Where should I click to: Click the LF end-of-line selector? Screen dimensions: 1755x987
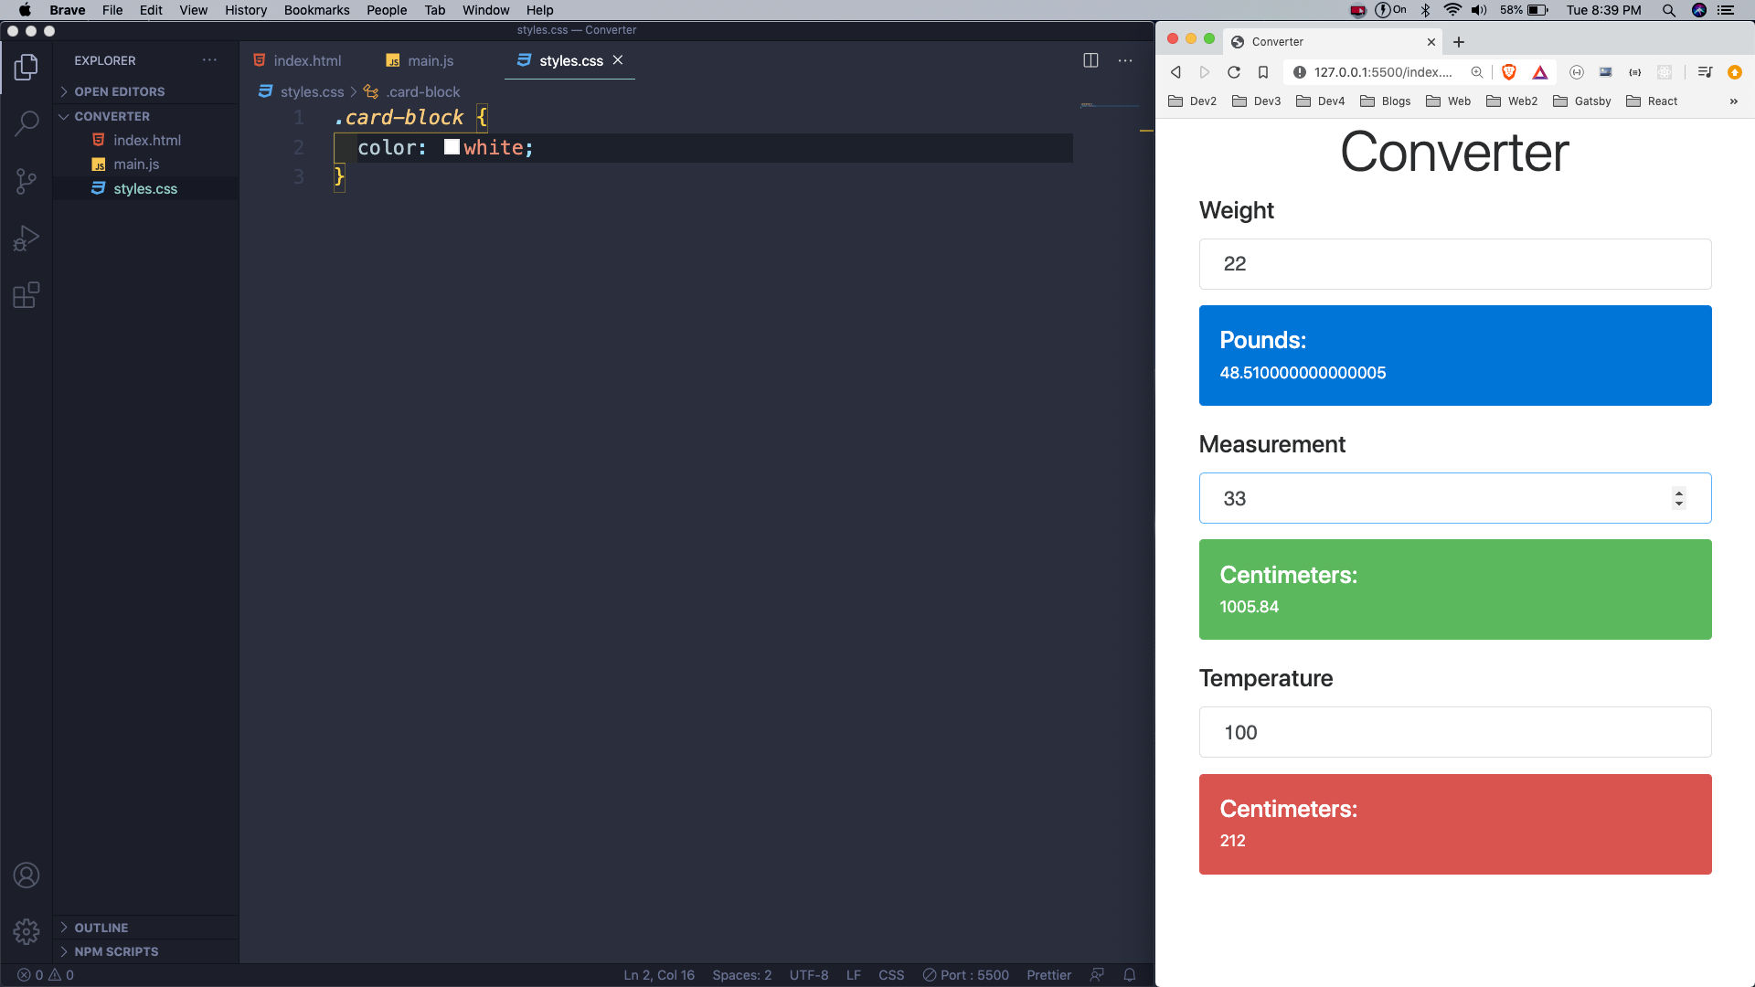[854, 975]
